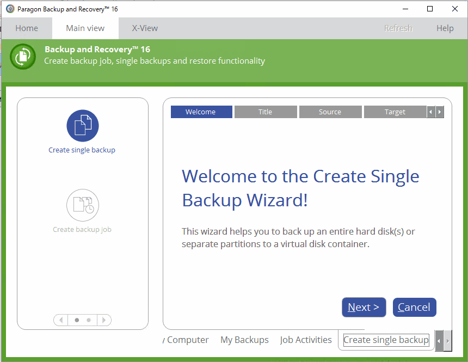Click the Create backup job clock icon
The width and height of the screenshot is (468, 362).
(x=83, y=205)
